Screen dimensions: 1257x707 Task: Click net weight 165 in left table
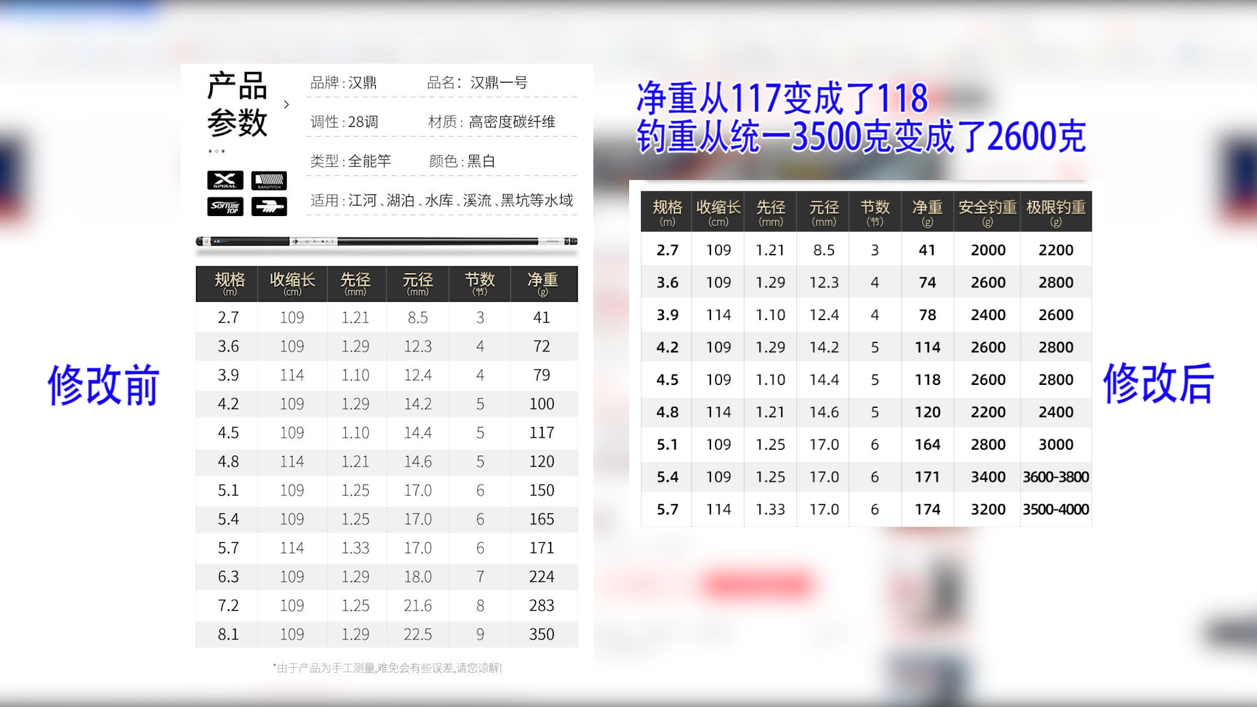click(x=541, y=519)
